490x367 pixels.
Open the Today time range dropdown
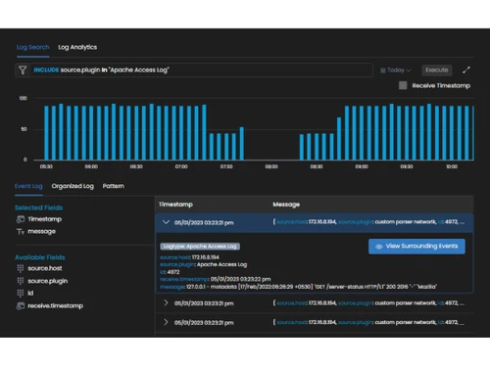coord(396,70)
